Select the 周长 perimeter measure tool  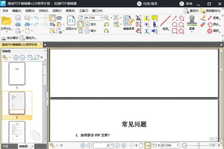[214, 24]
